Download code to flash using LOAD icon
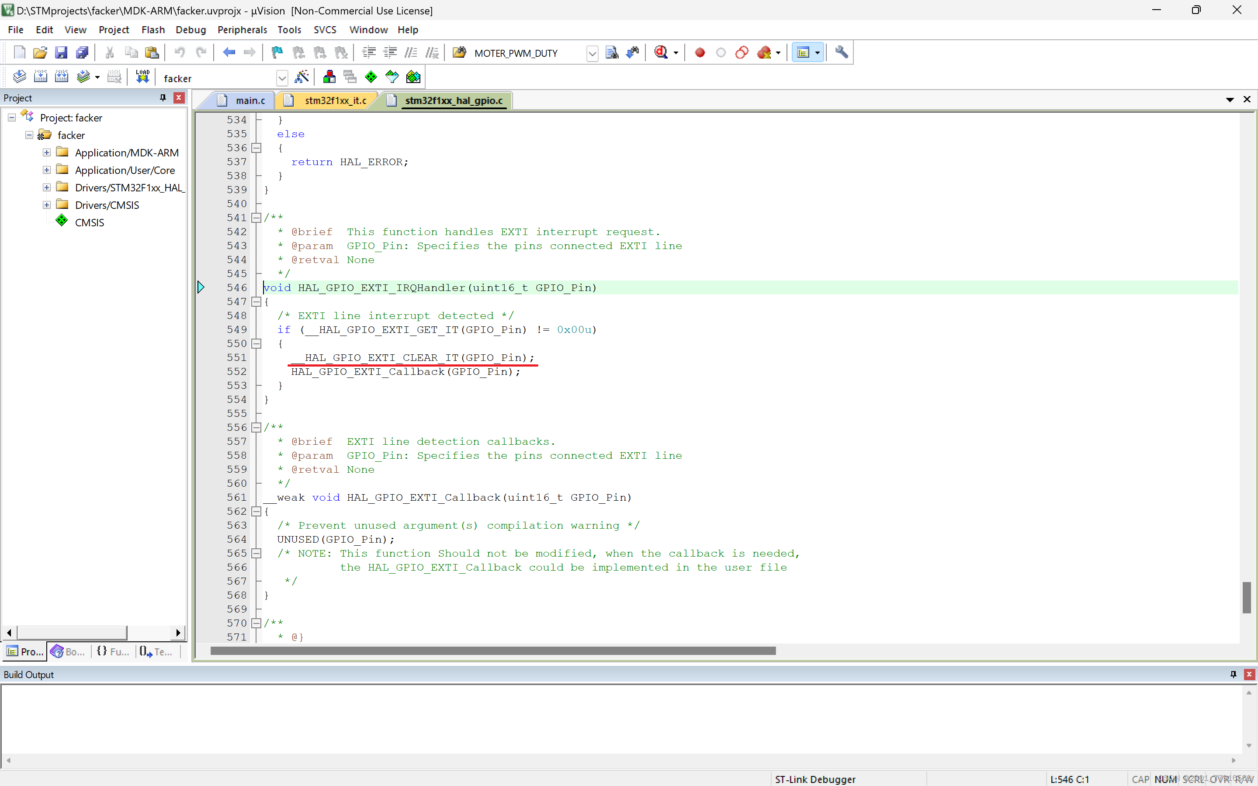The image size is (1258, 786). 142,76
